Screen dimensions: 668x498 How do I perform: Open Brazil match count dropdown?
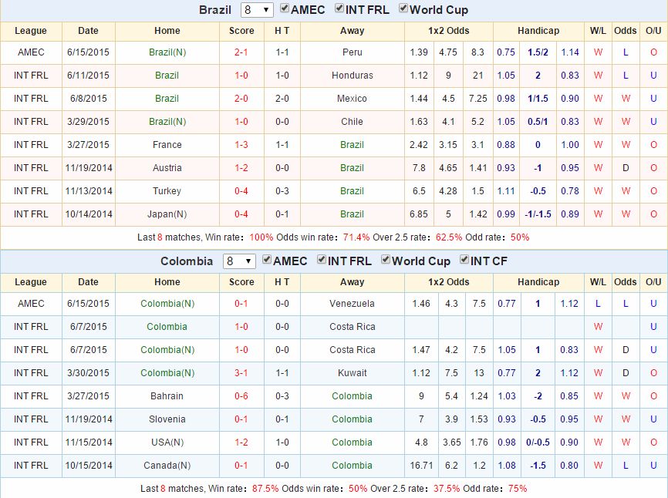click(x=256, y=10)
